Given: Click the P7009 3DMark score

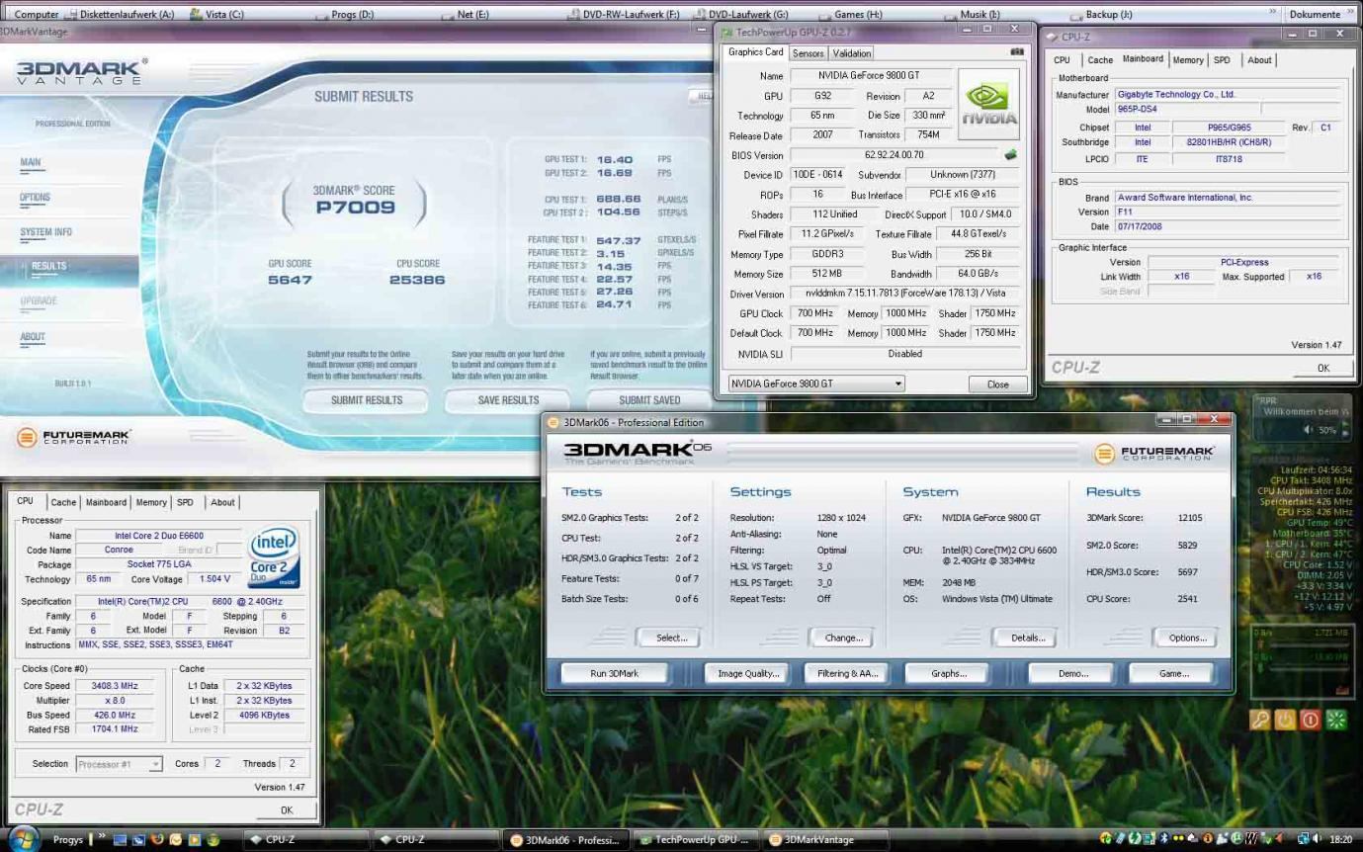Looking at the screenshot, I should [355, 208].
